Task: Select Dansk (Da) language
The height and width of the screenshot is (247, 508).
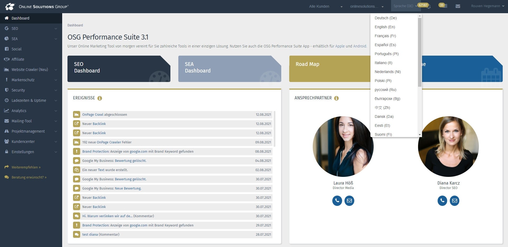Action: pyautogui.click(x=394, y=117)
